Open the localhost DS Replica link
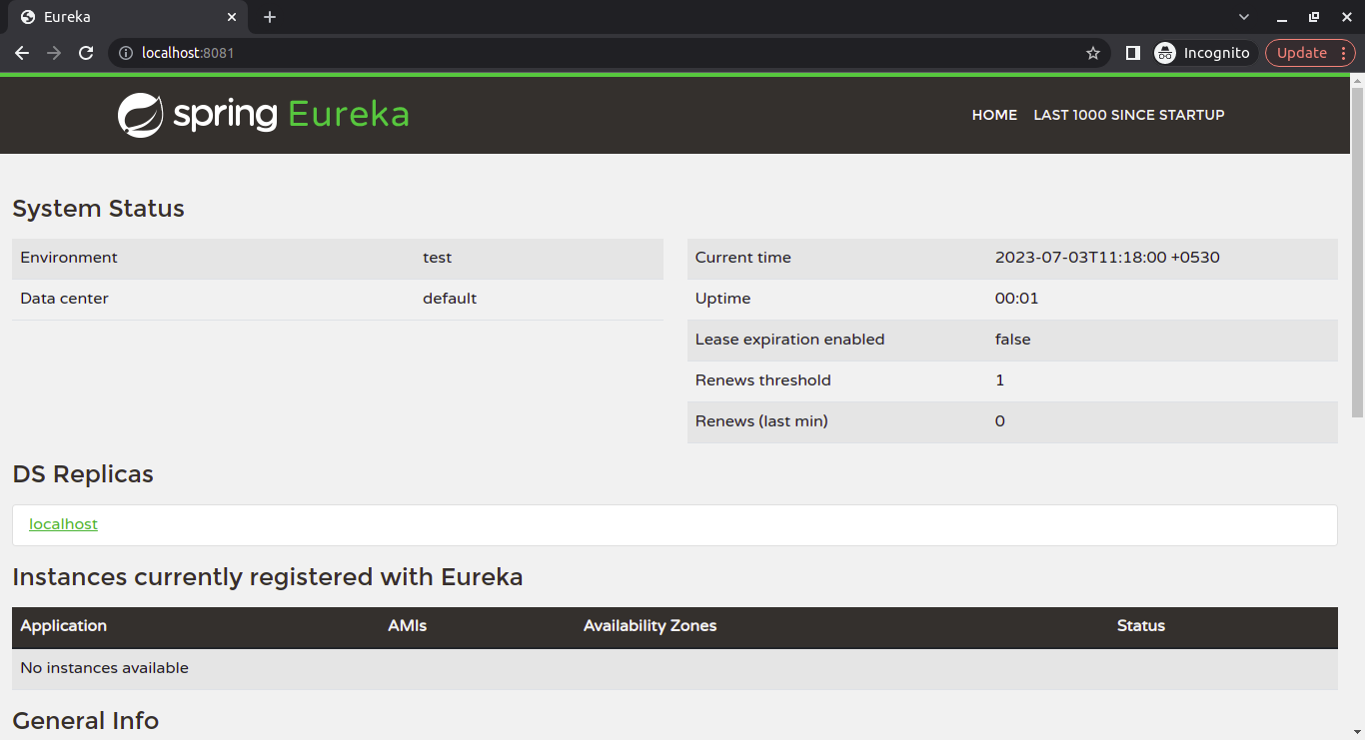The height and width of the screenshot is (740, 1365). coord(63,523)
